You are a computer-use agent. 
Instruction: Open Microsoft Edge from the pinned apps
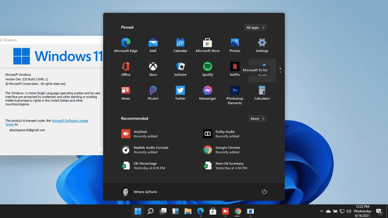point(126,45)
